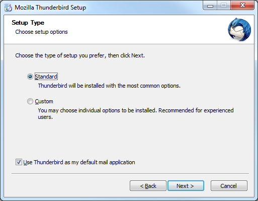
Task: Minimize the setup window
Action: 210,6
